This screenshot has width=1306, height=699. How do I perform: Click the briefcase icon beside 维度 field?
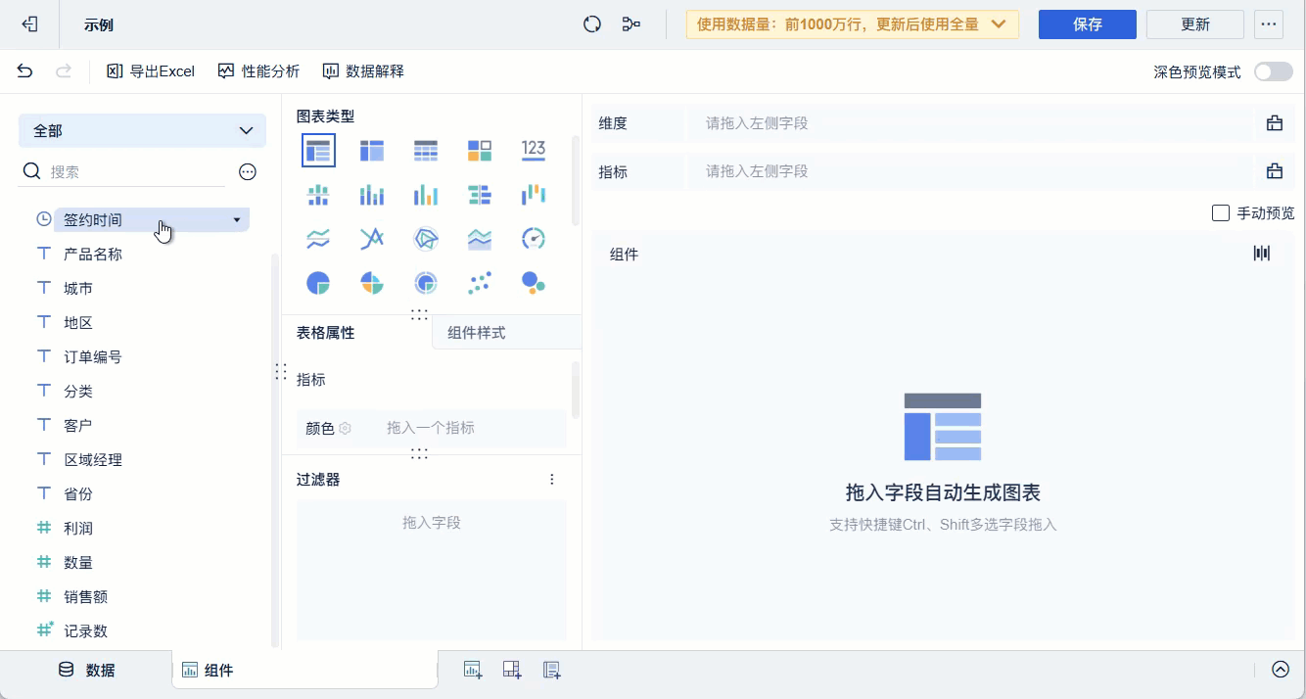[x=1275, y=123]
